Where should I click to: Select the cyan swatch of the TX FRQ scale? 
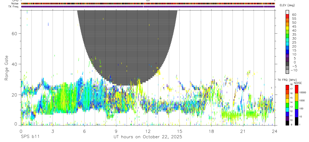tap(287, 110)
